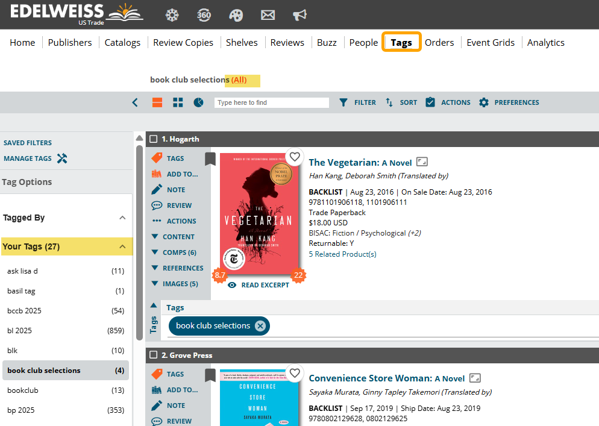Open the 5 Related Product(s) link

coord(342,254)
